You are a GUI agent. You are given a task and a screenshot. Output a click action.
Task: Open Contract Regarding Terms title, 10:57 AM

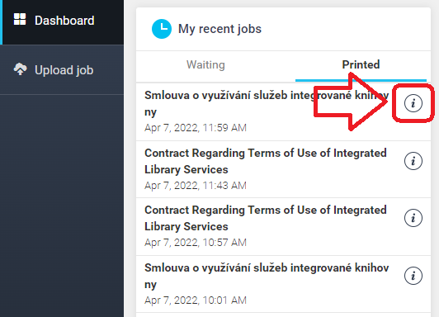pos(266,218)
